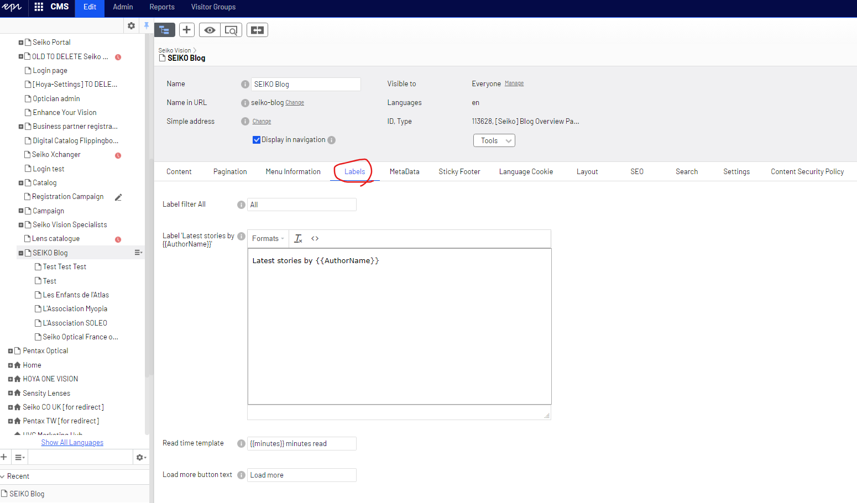Viewport: 857px width, 503px height.
Task: Click the Load more button text field
Action: [x=301, y=475]
